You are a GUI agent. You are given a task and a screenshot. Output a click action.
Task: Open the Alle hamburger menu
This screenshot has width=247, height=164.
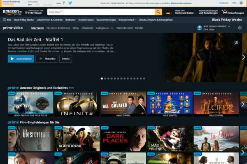pos(7,20)
